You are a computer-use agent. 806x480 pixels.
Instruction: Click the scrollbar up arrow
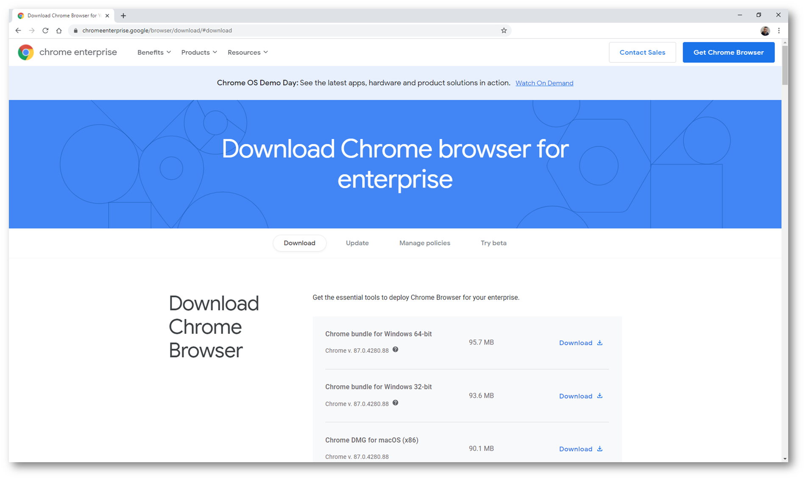785,42
